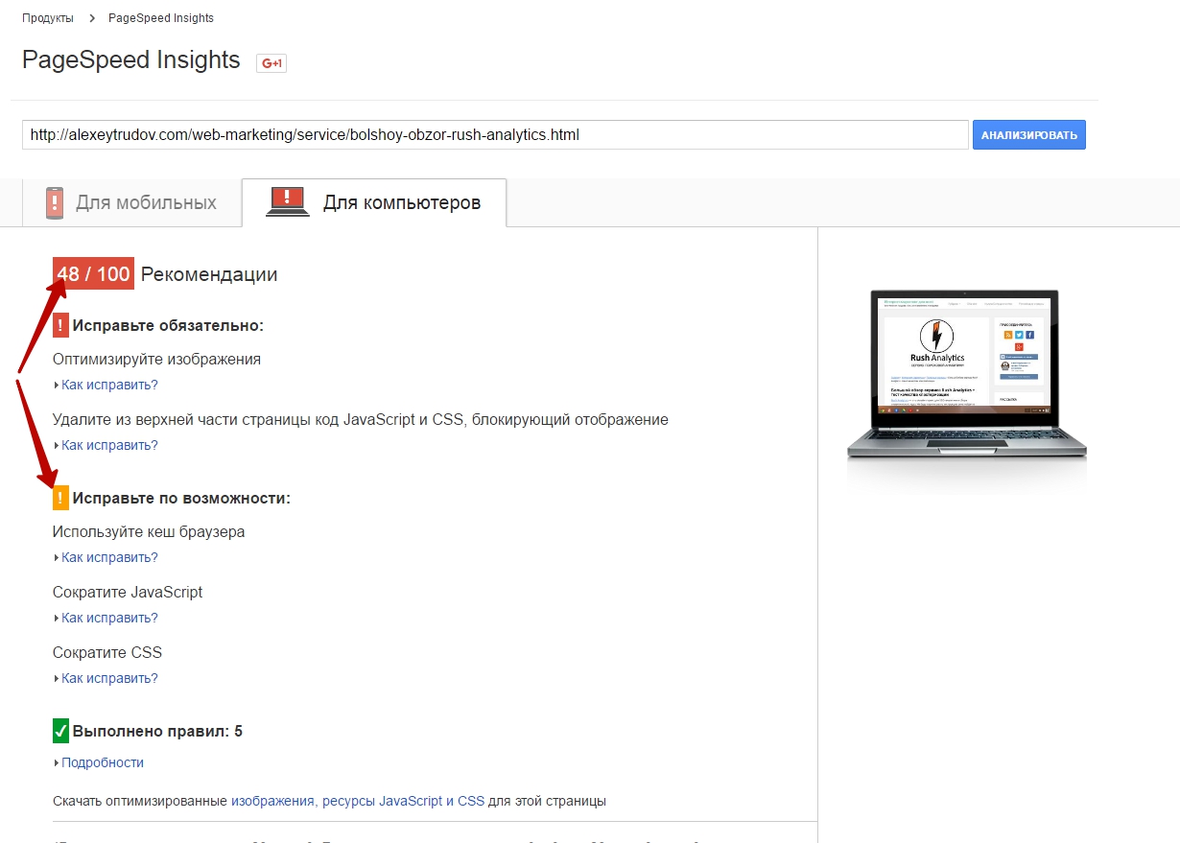Viewport: 1180px width, 843px height.
Task: Click the 'Продукты' breadcrumb link
Action: [47, 18]
